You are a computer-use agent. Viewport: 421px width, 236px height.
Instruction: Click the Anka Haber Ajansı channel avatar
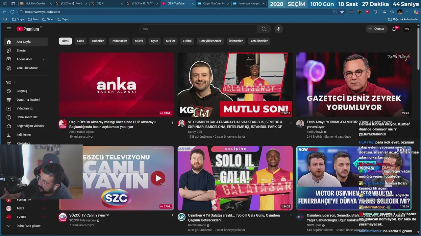coord(63,124)
